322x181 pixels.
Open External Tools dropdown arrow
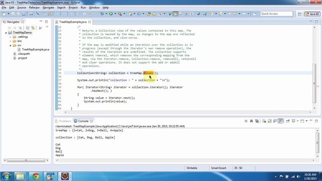point(124,14)
